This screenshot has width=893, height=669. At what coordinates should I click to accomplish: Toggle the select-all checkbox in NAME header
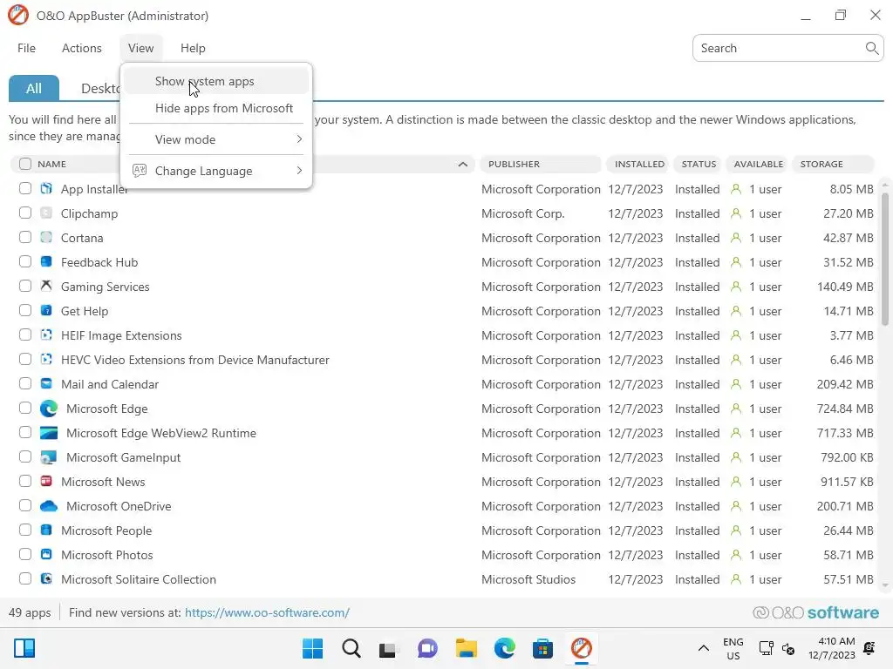point(25,164)
